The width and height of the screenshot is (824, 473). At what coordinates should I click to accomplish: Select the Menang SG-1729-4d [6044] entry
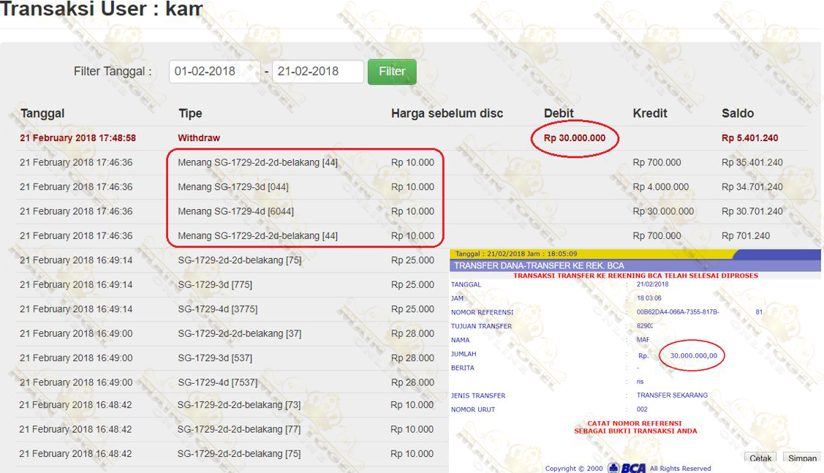[235, 211]
